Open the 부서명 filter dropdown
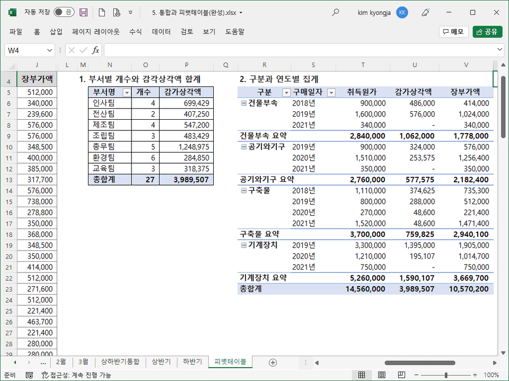Screen dimensions: 509x381 127,93
